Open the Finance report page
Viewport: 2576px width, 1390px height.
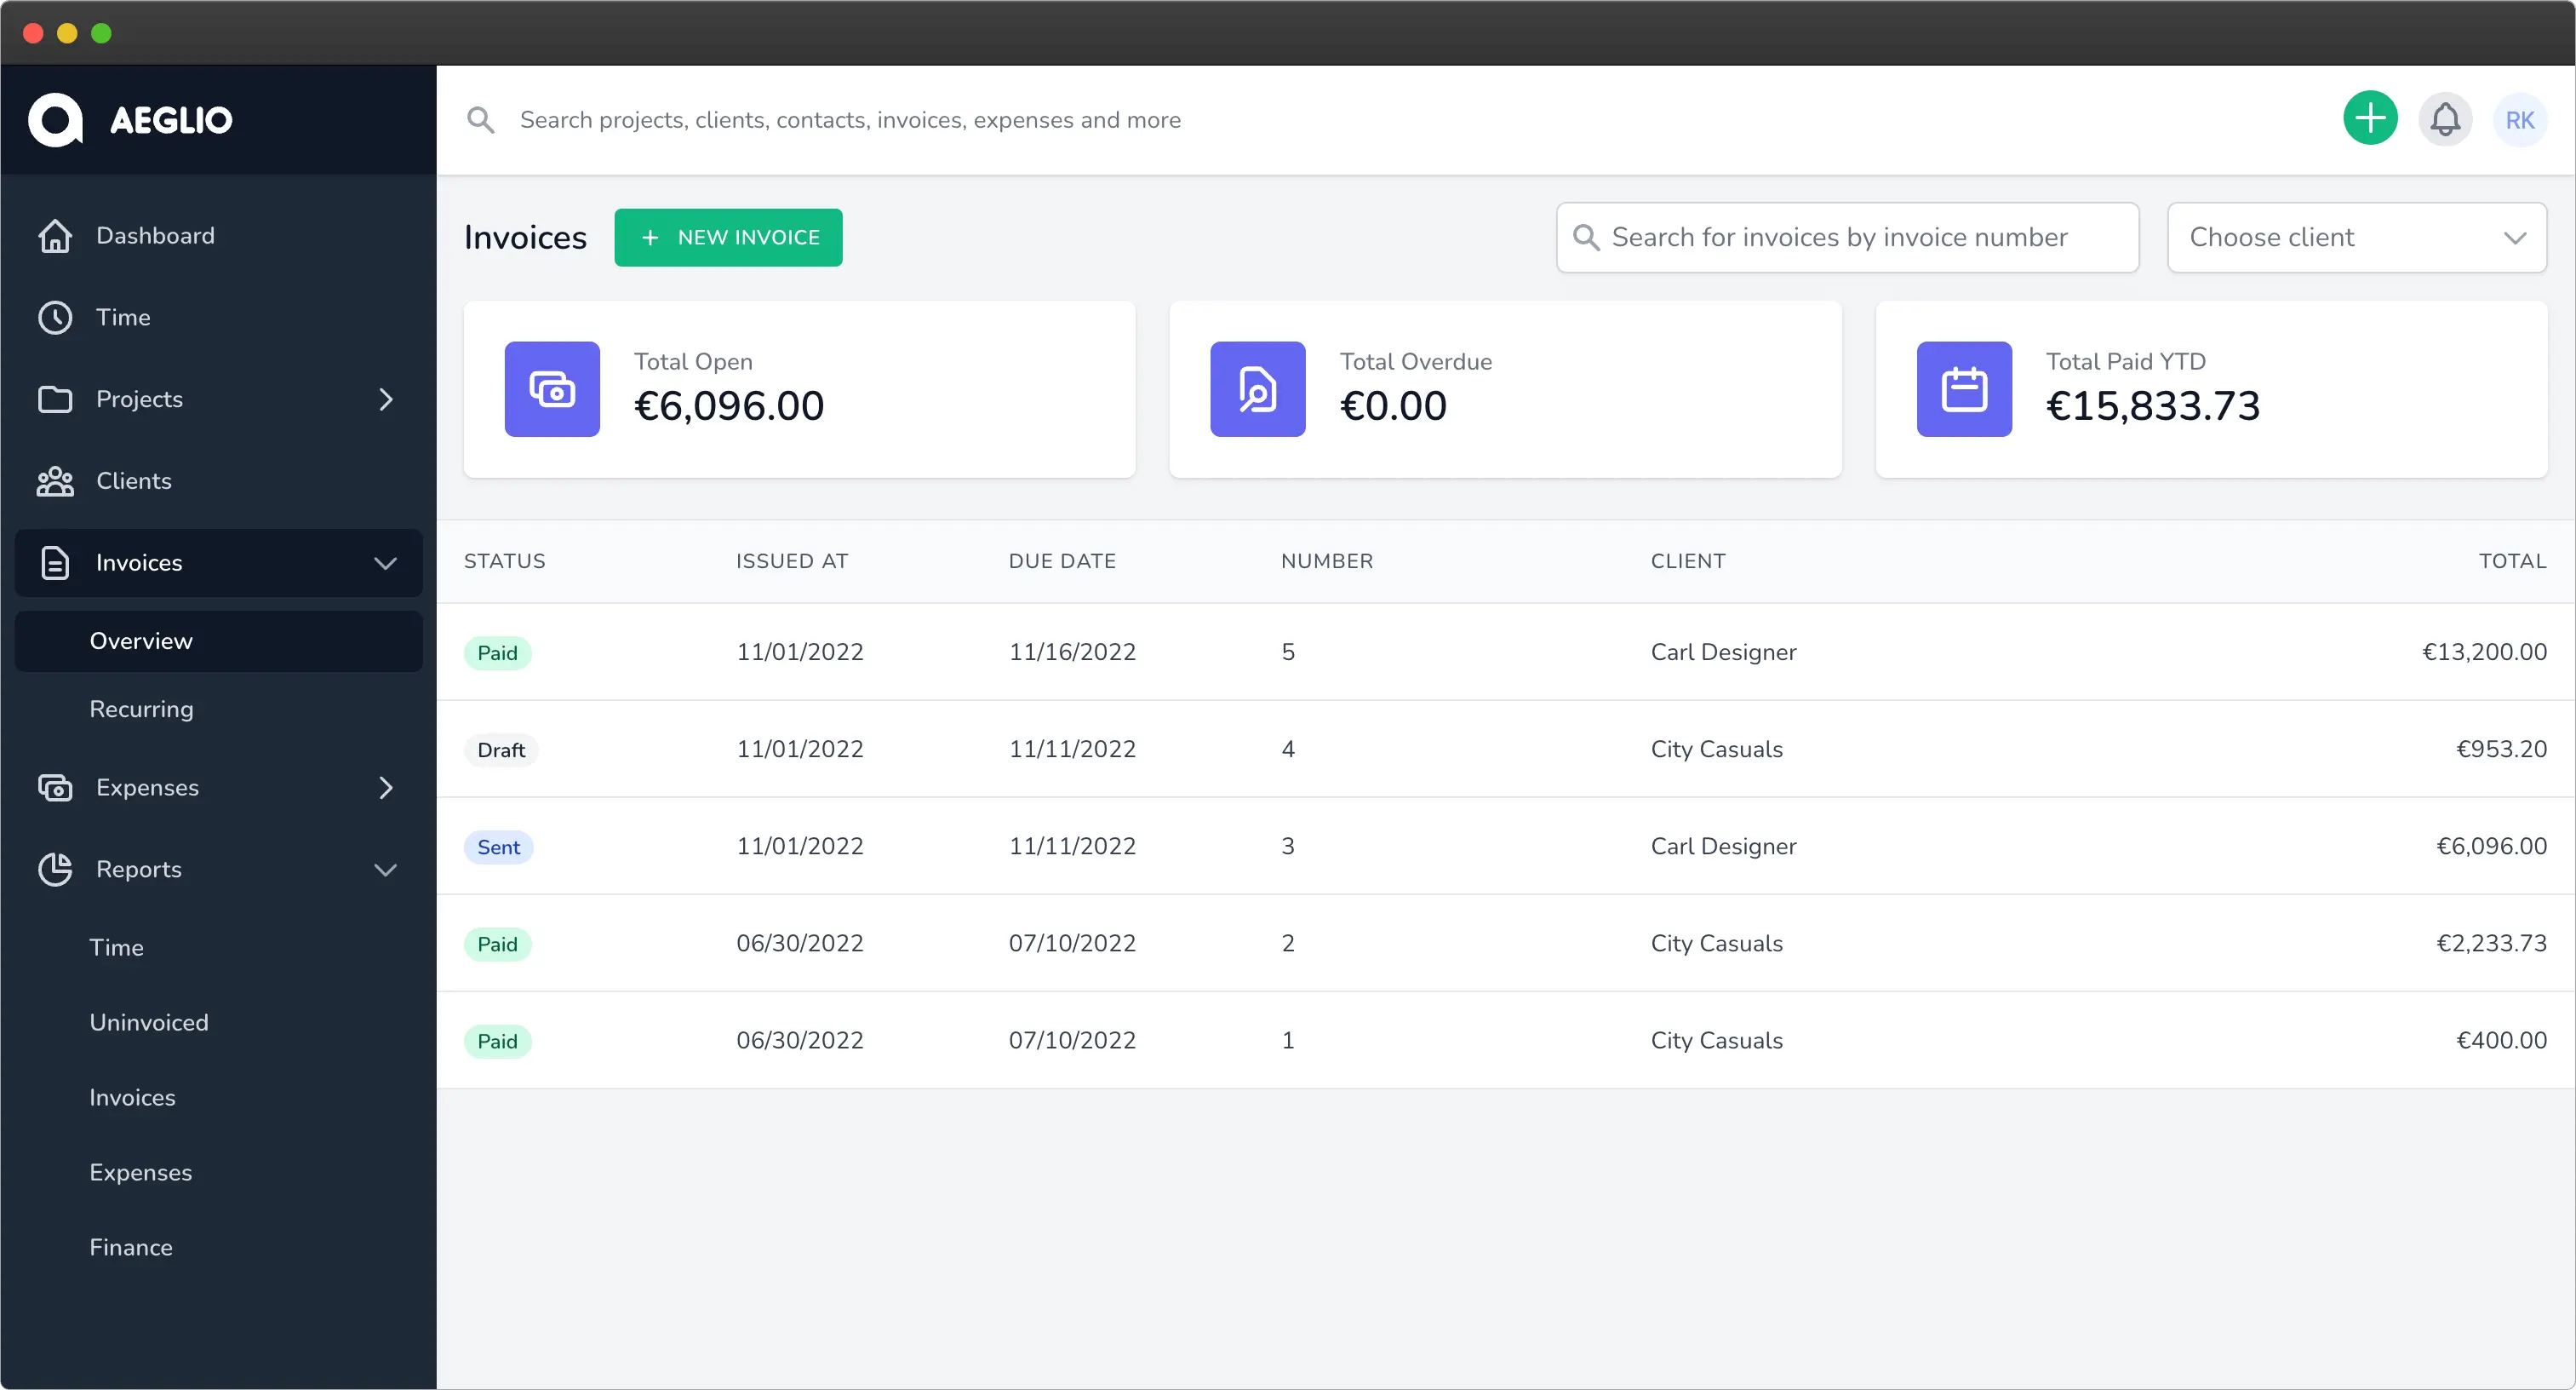pyautogui.click(x=131, y=1248)
